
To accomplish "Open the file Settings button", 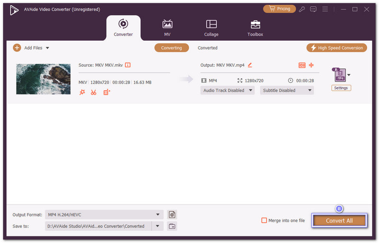I will (x=341, y=88).
